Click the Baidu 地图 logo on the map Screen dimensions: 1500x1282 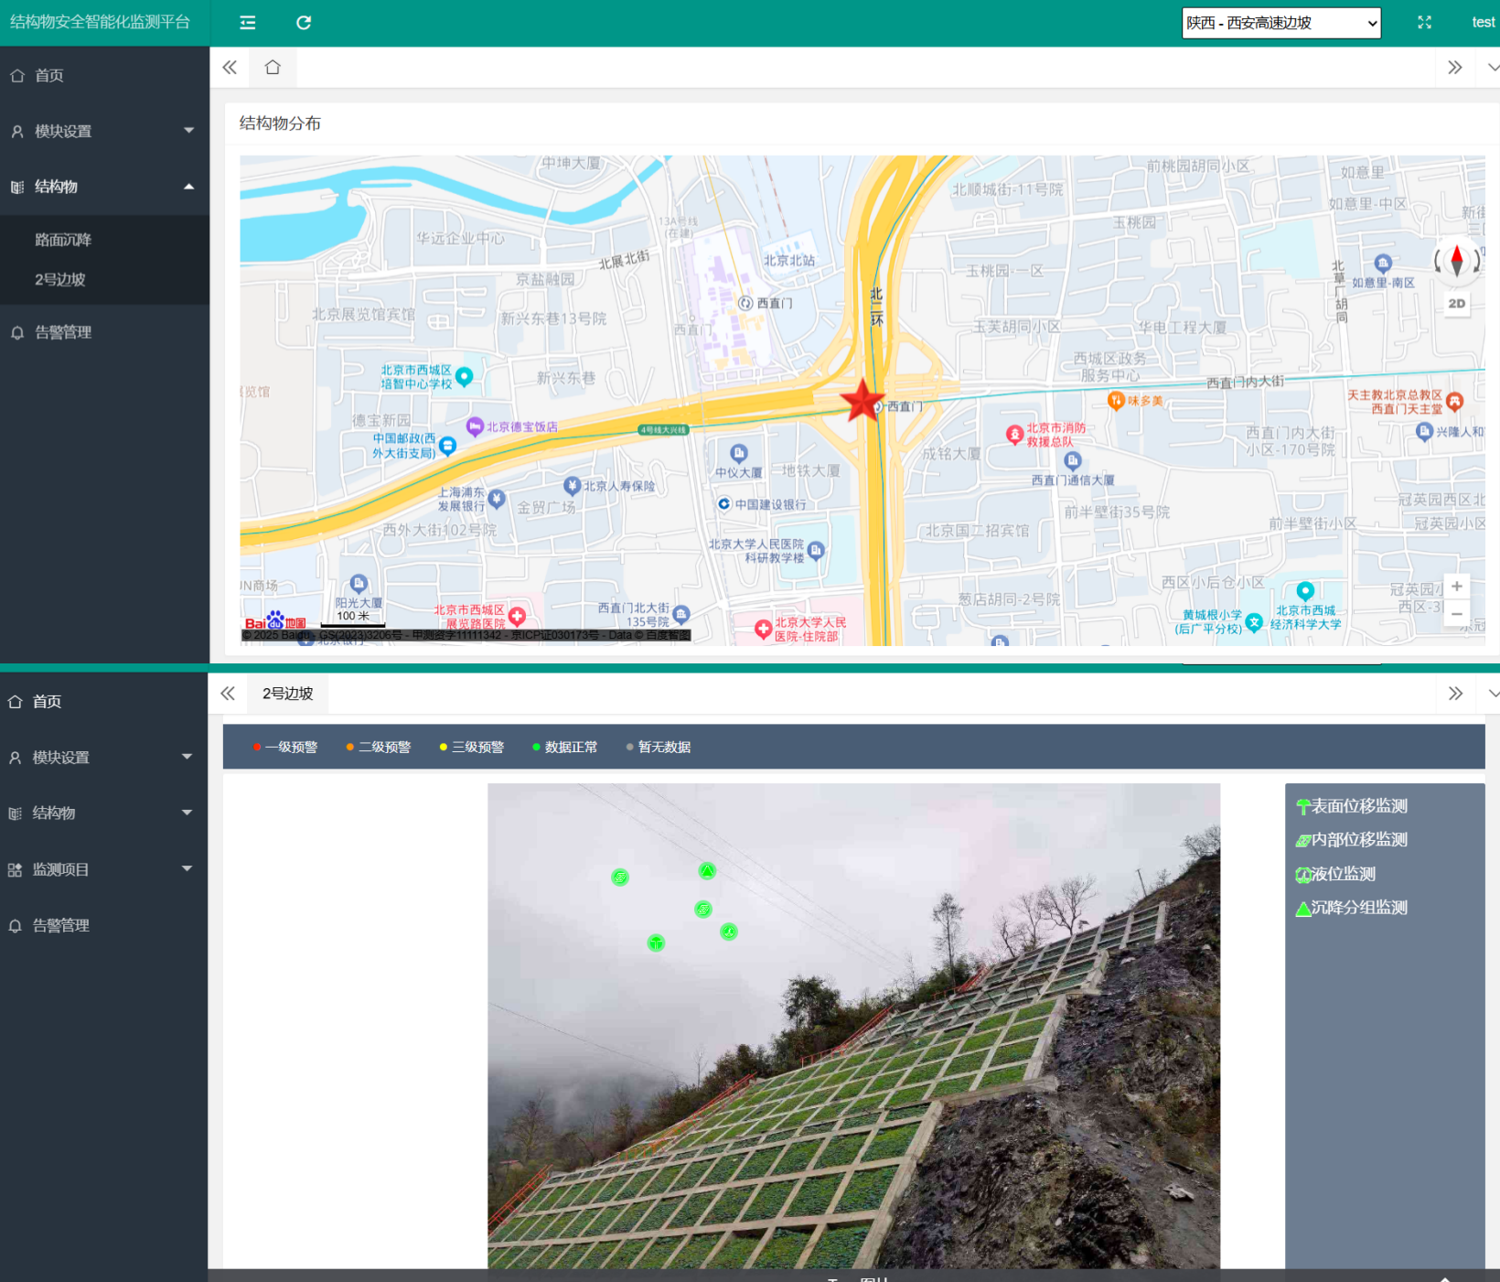pos(275,620)
